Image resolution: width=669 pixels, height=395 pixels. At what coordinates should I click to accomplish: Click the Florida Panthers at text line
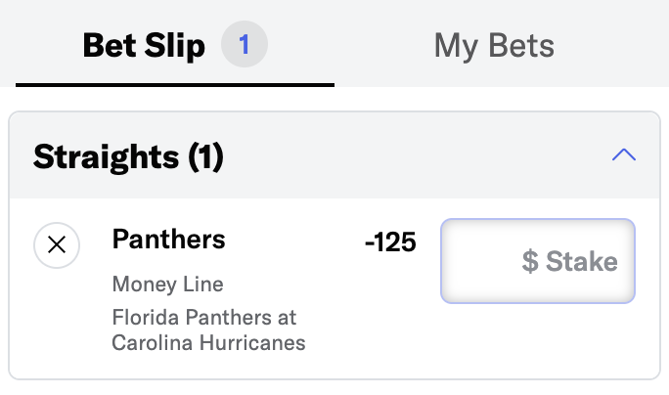point(203,318)
